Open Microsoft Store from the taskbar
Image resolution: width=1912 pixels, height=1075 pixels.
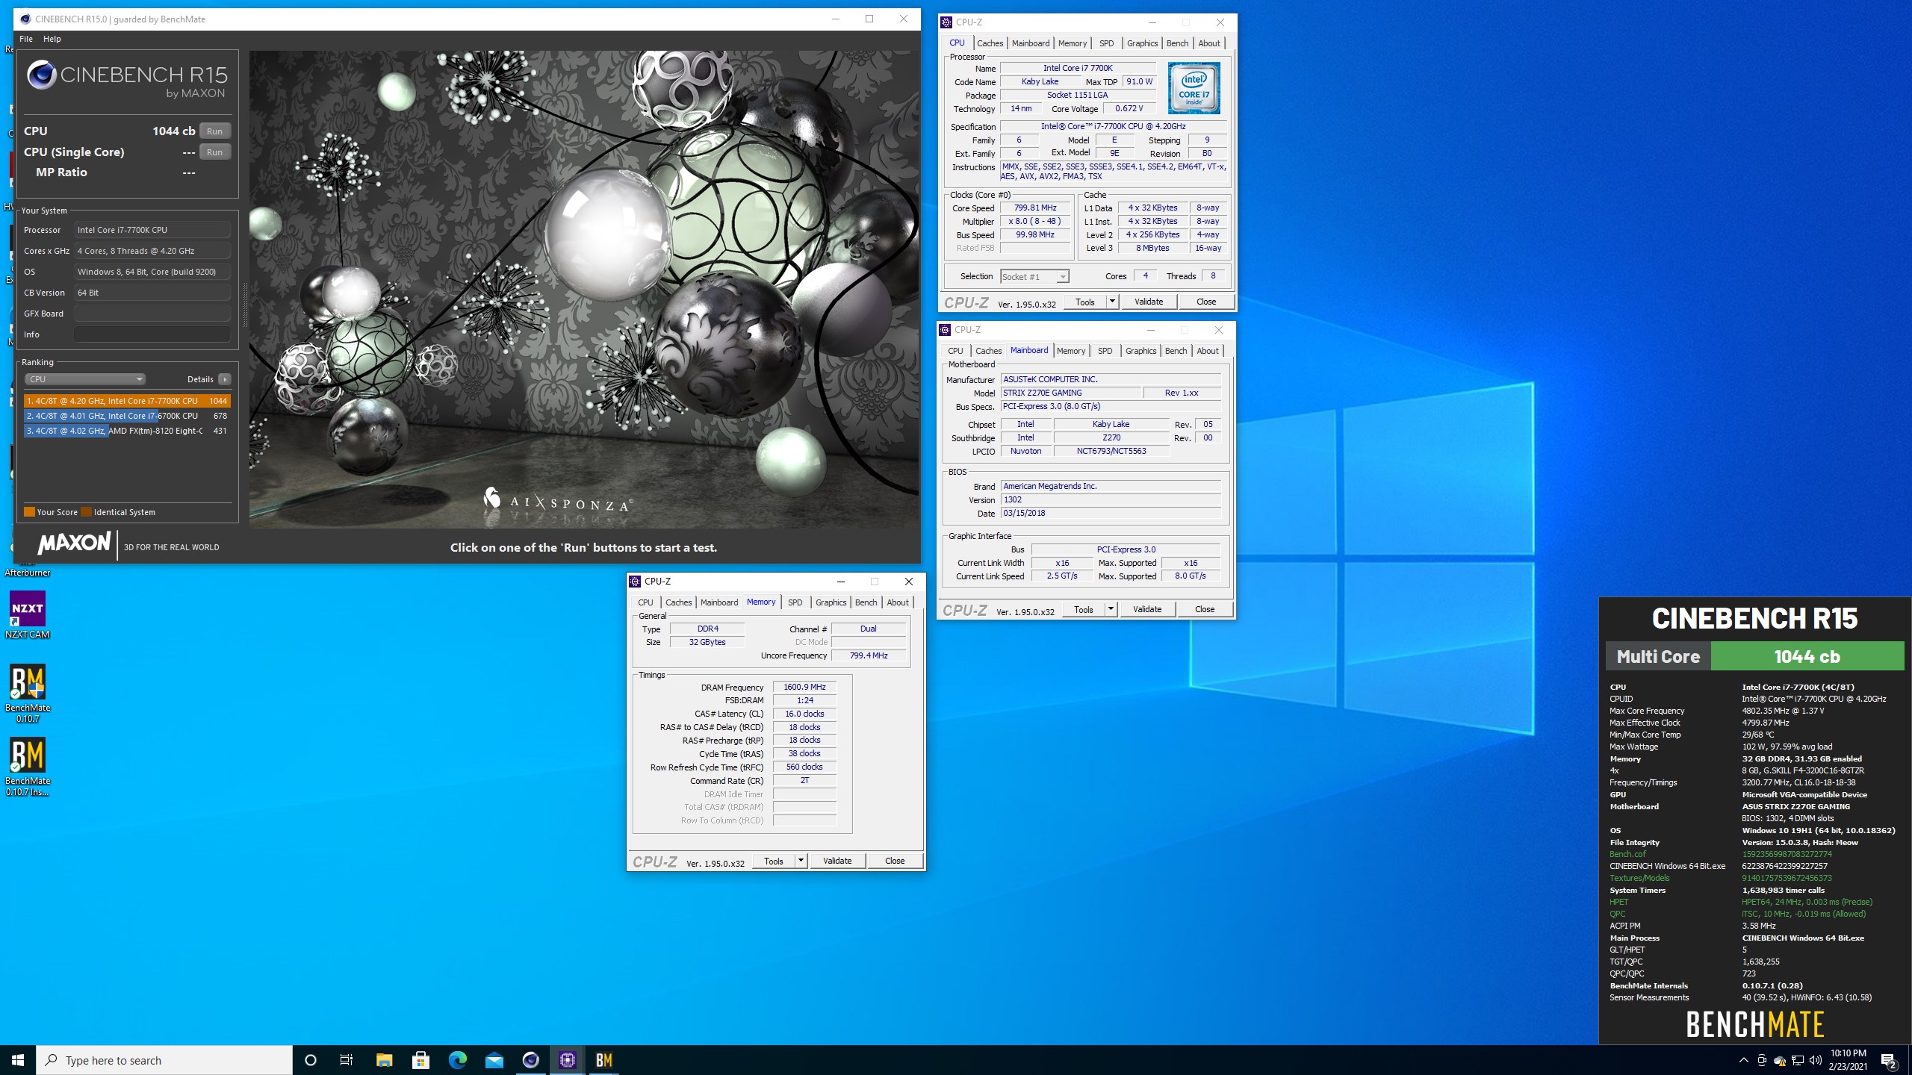coord(420,1060)
